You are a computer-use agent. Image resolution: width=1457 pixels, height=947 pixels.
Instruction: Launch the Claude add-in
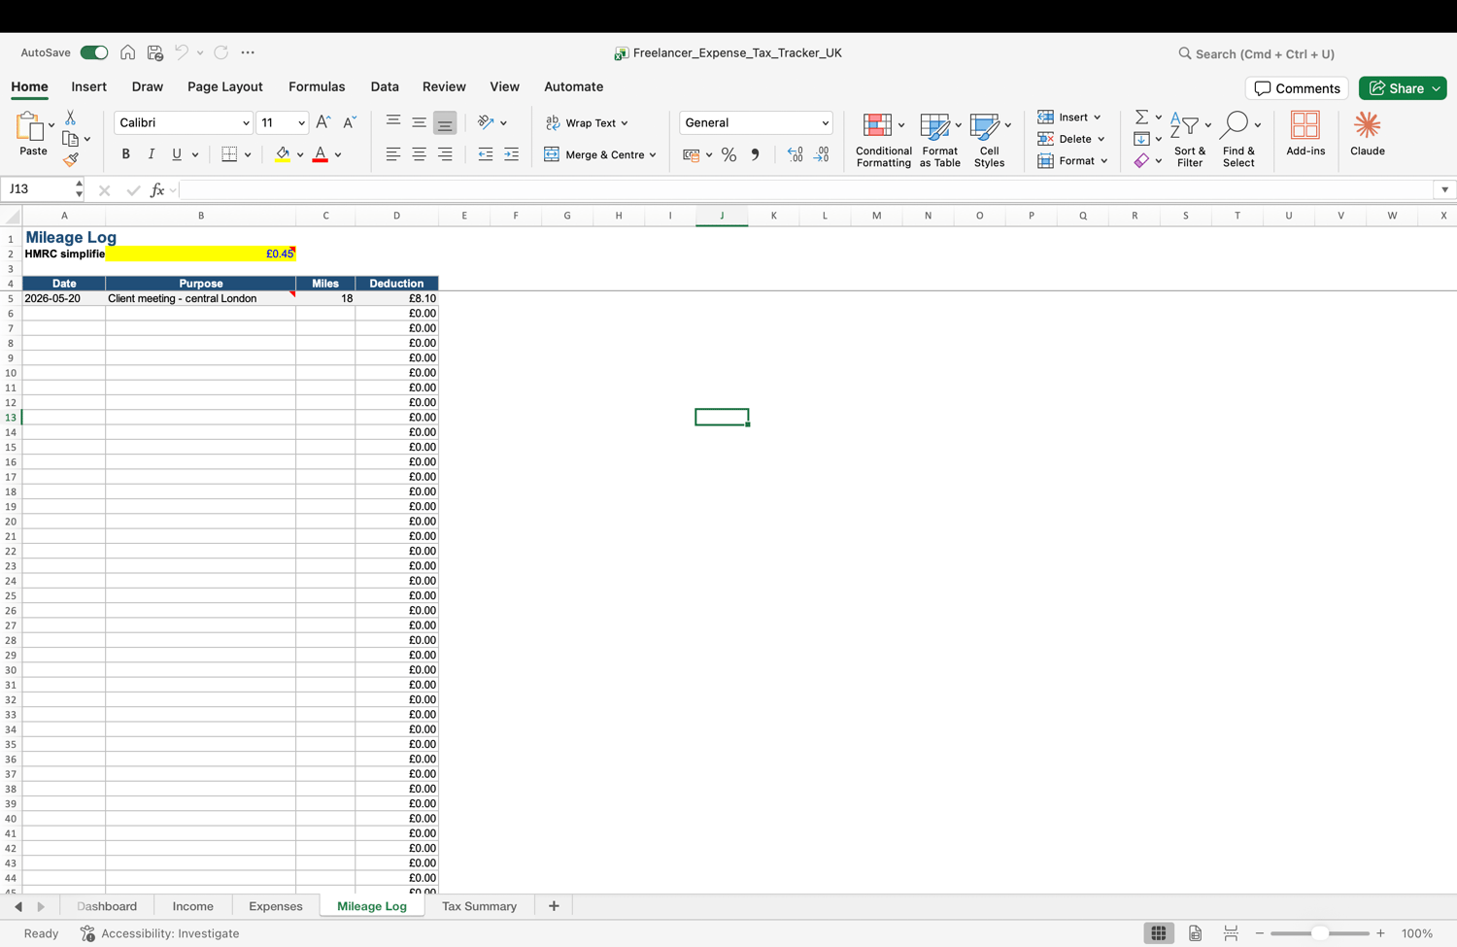coord(1368,134)
